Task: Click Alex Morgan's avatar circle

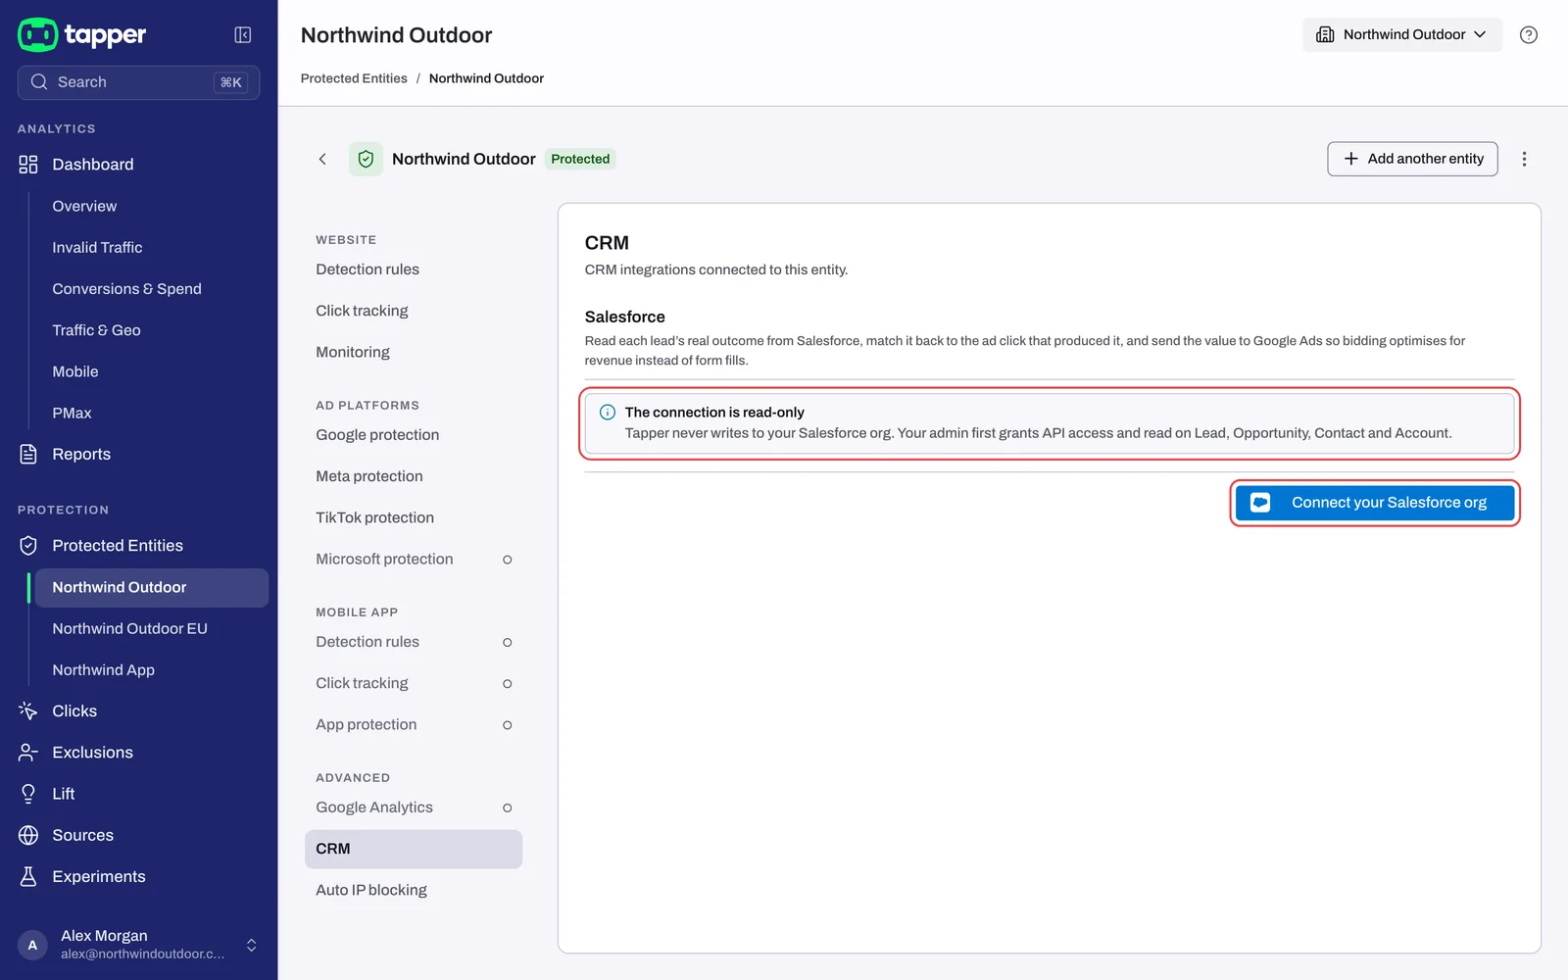Action: [x=32, y=945]
